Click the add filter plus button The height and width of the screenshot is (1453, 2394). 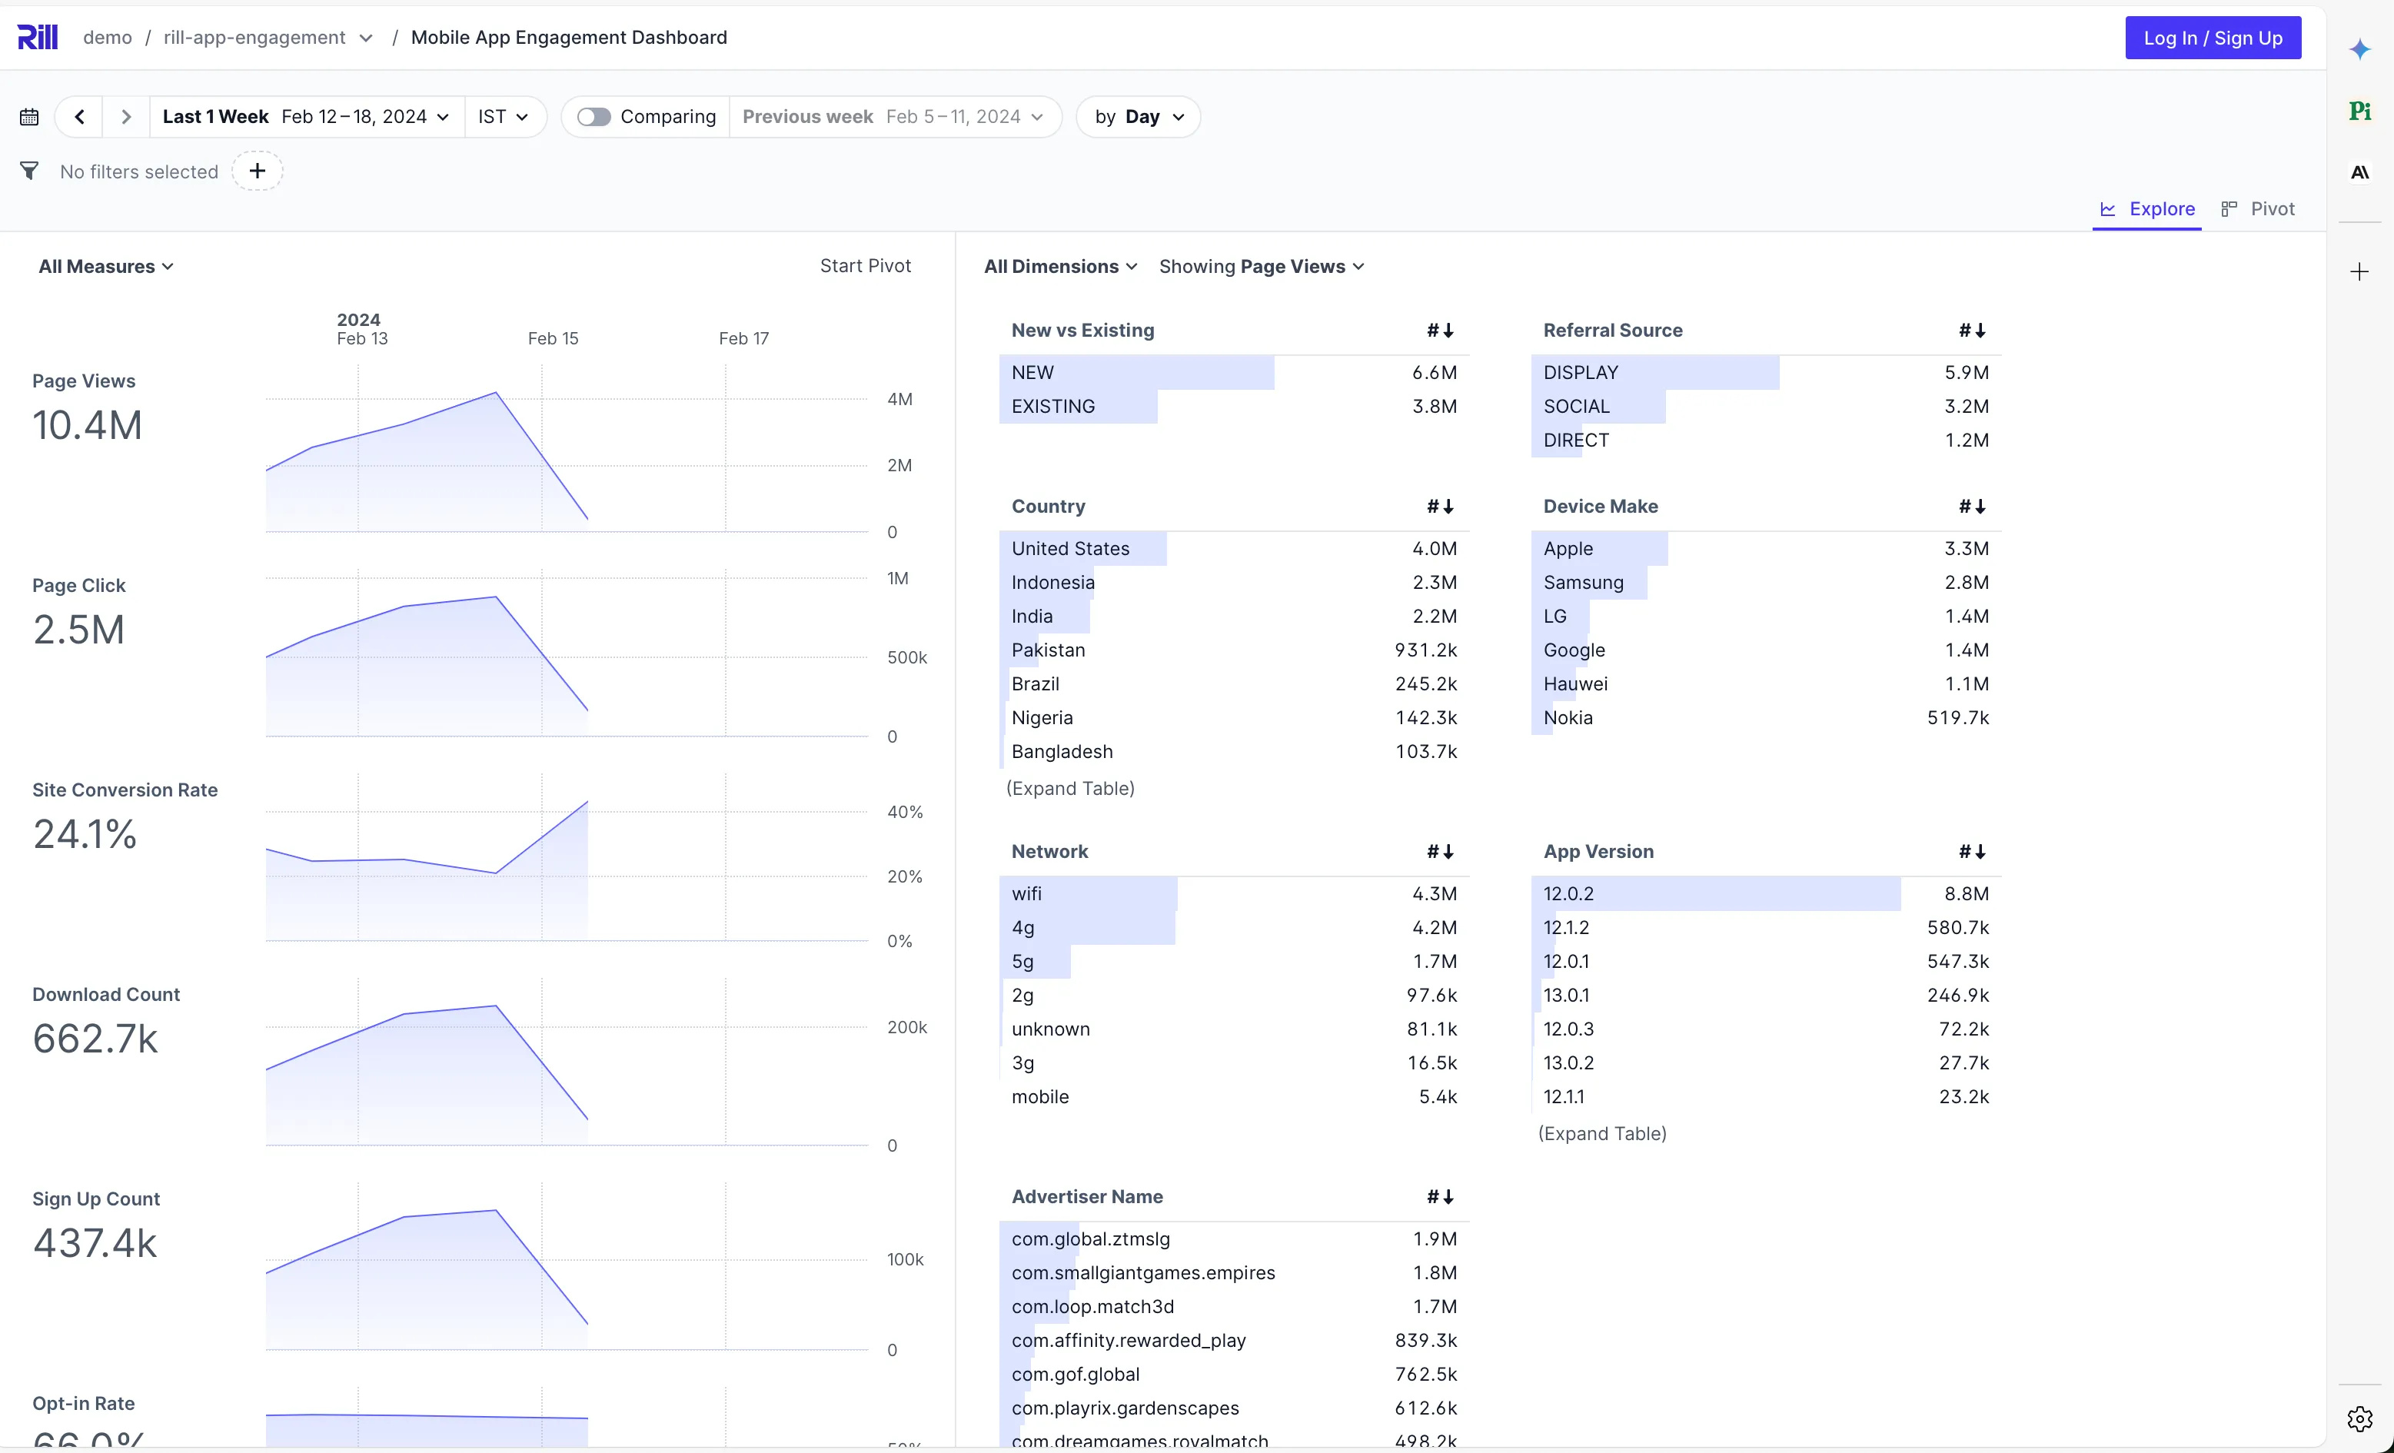pos(257,171)
